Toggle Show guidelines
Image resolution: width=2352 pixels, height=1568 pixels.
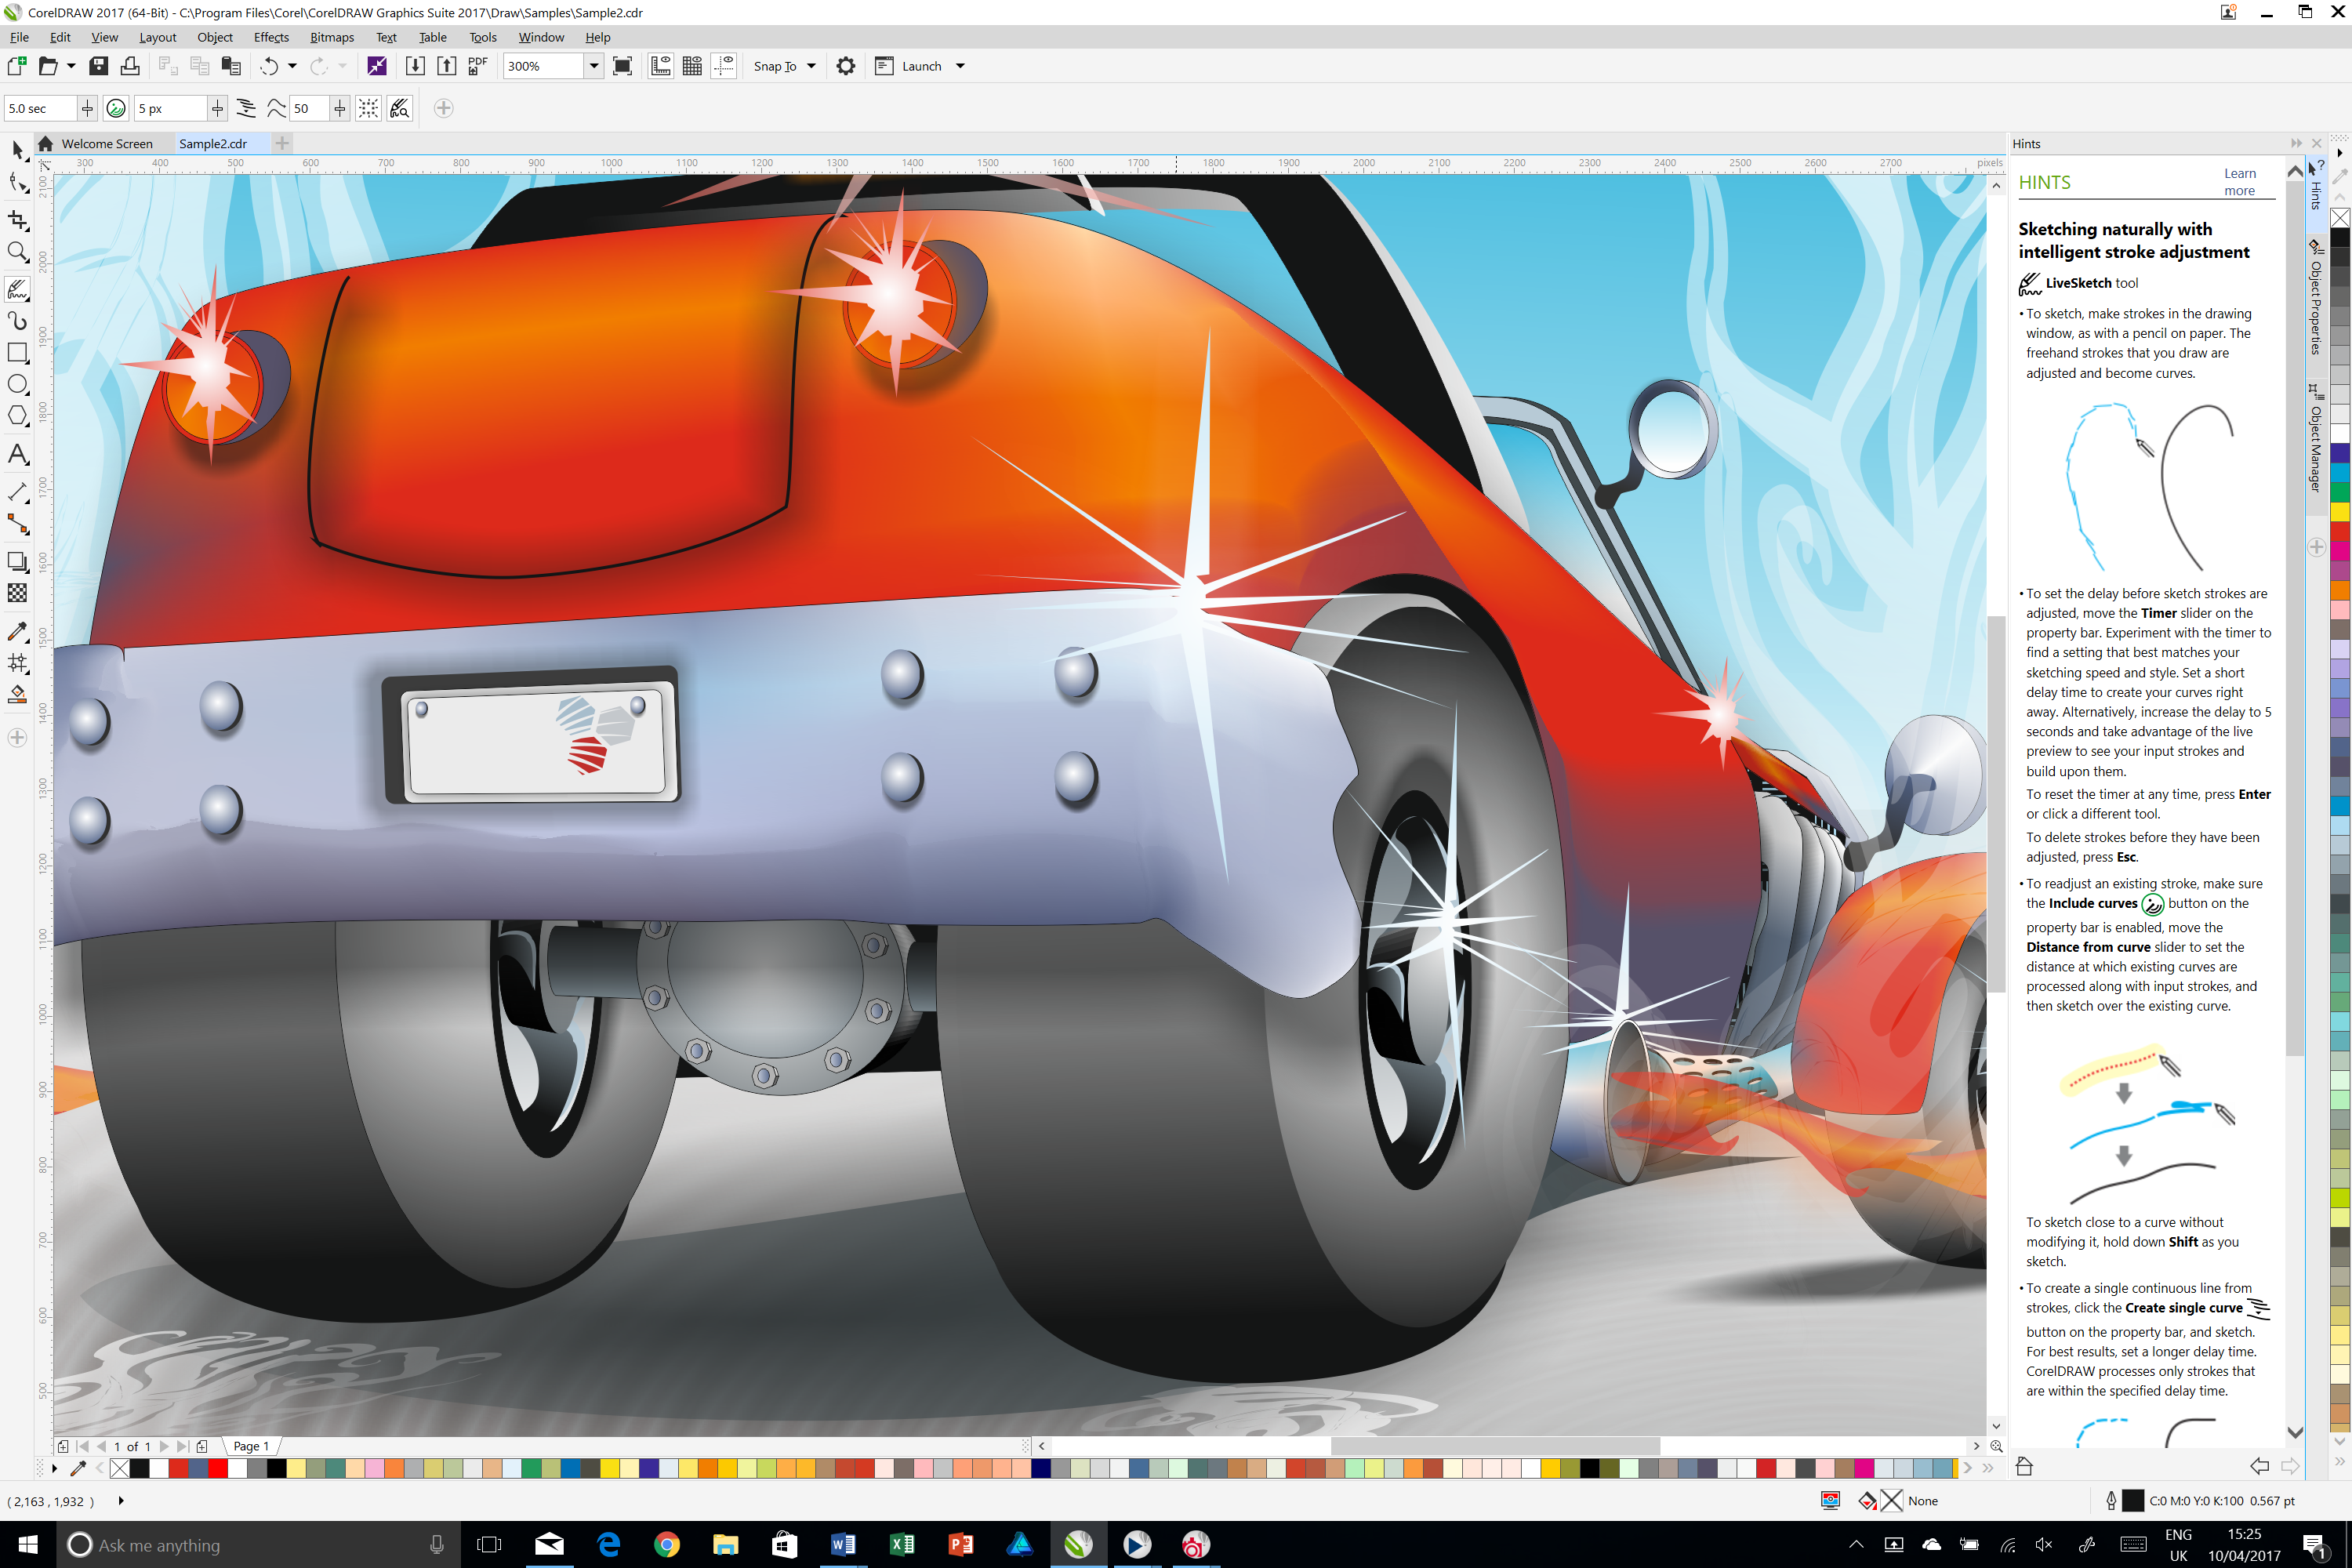(724, 66)
